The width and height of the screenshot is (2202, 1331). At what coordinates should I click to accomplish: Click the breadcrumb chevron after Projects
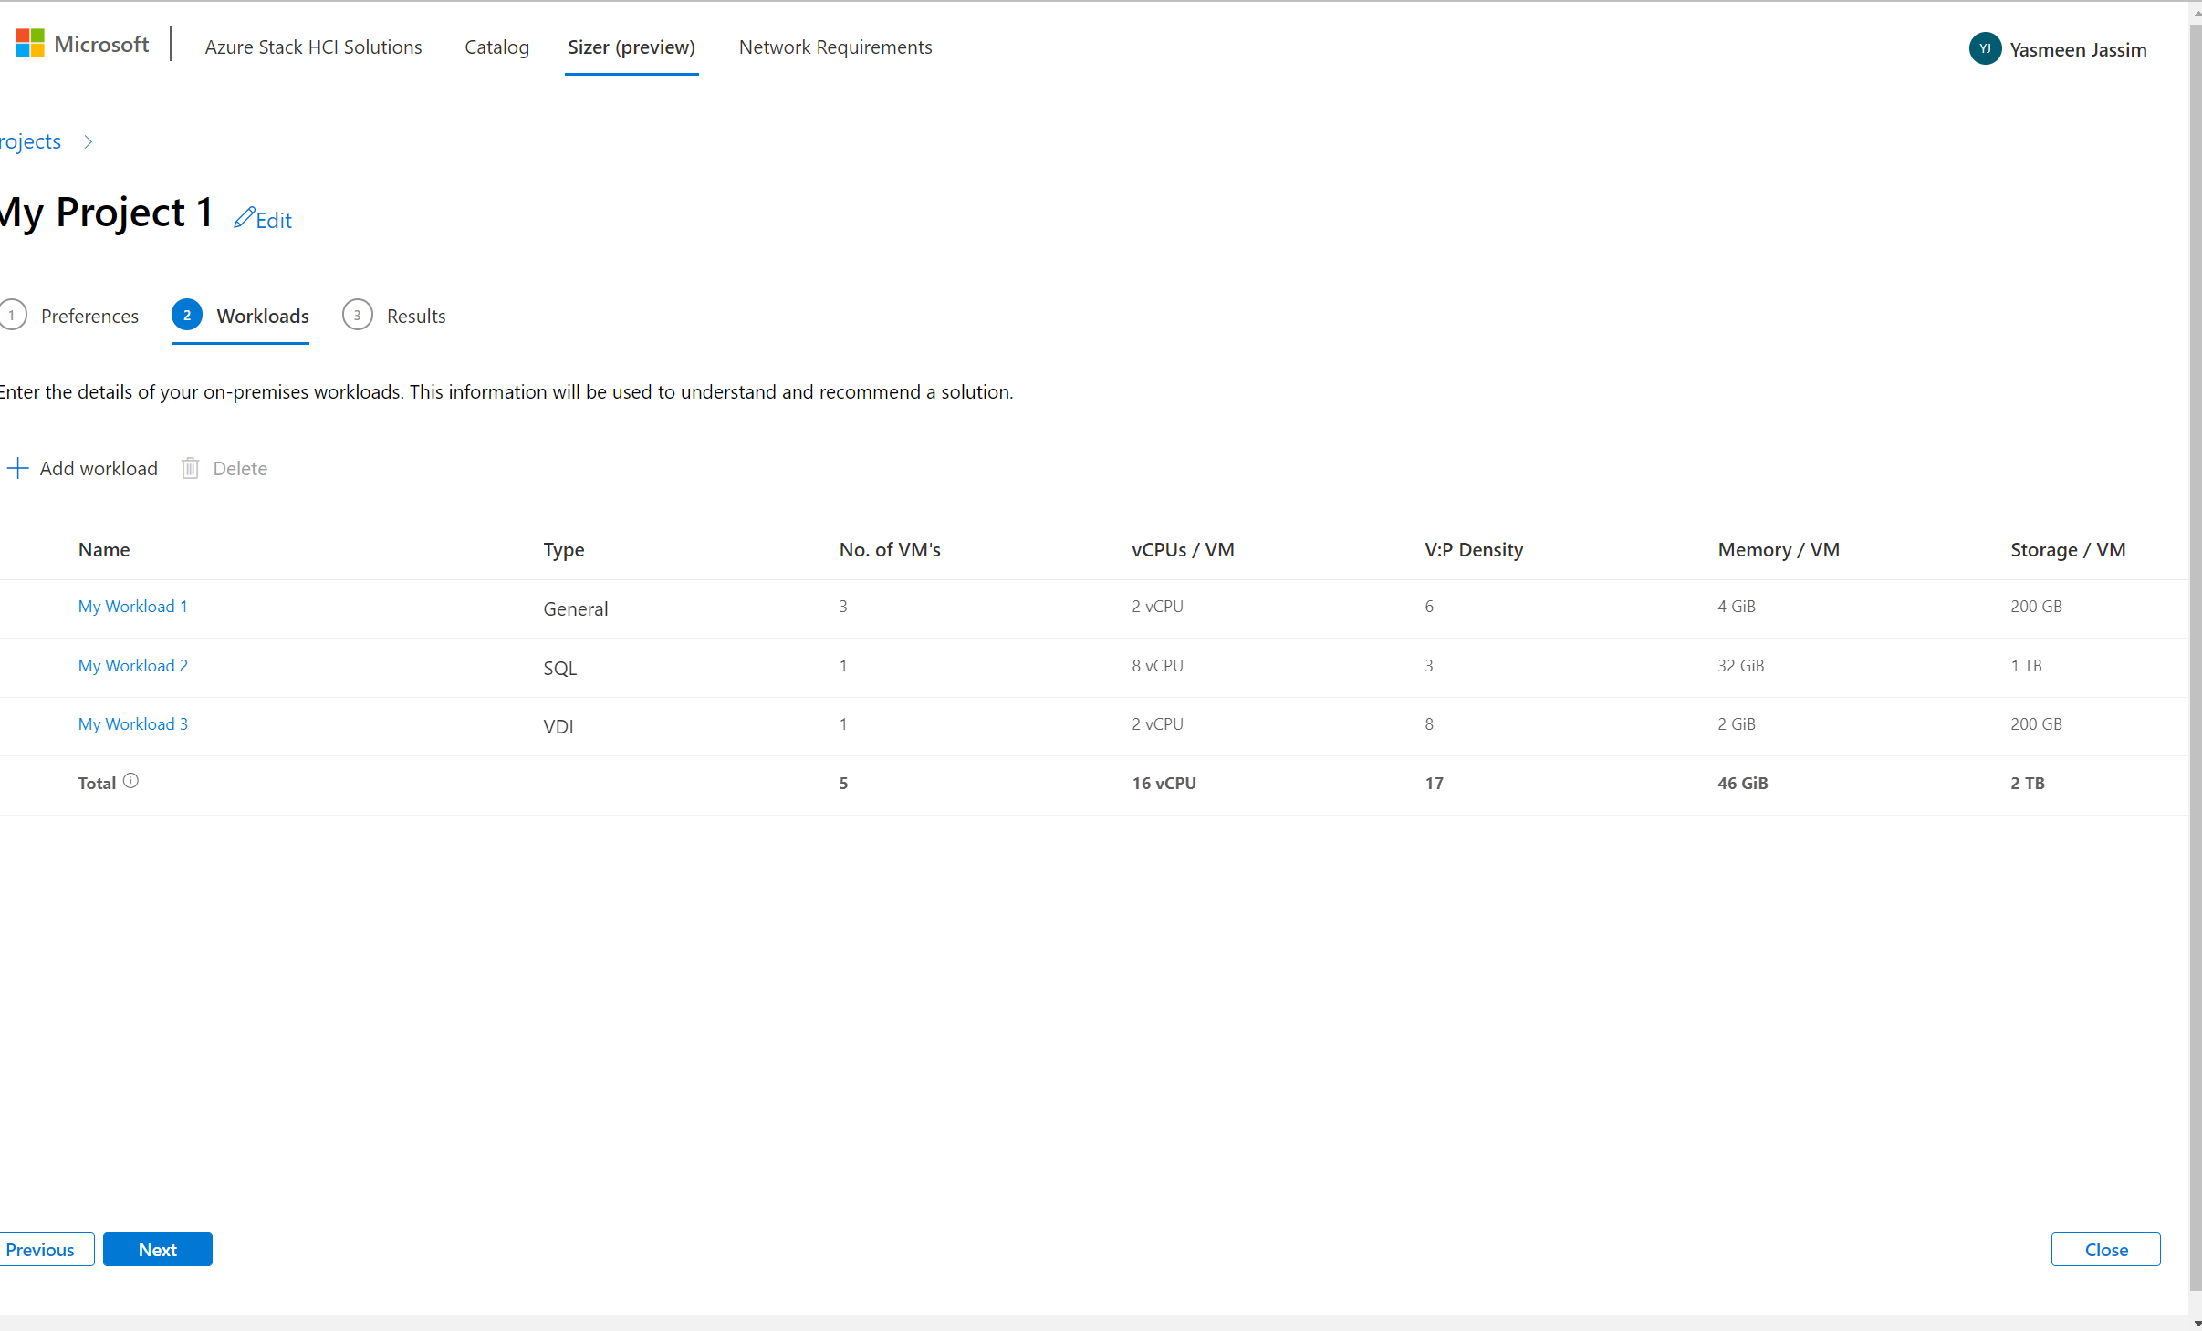tap(89, 142)
